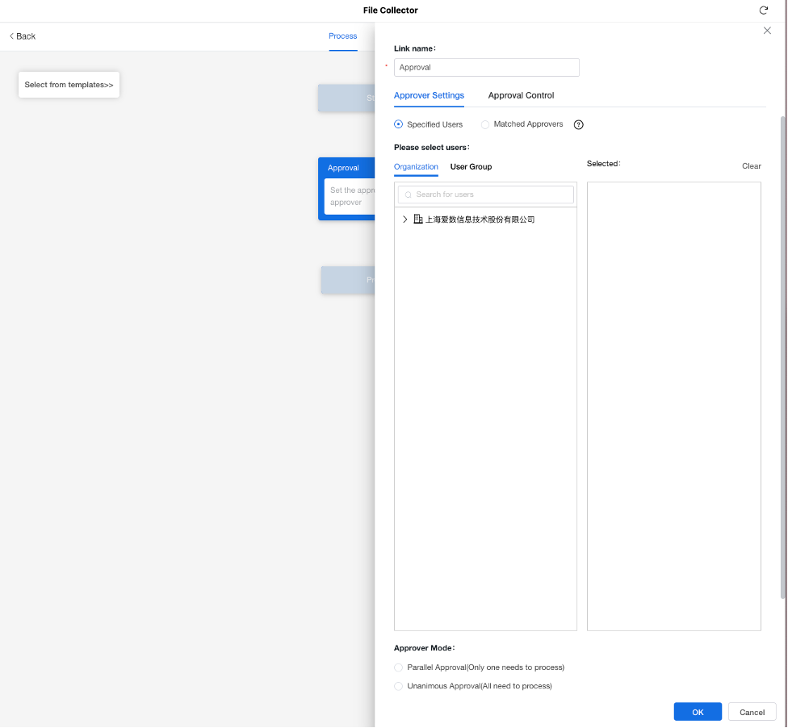
Task: Go back using the Back arrow
Action: coord(23,36)
